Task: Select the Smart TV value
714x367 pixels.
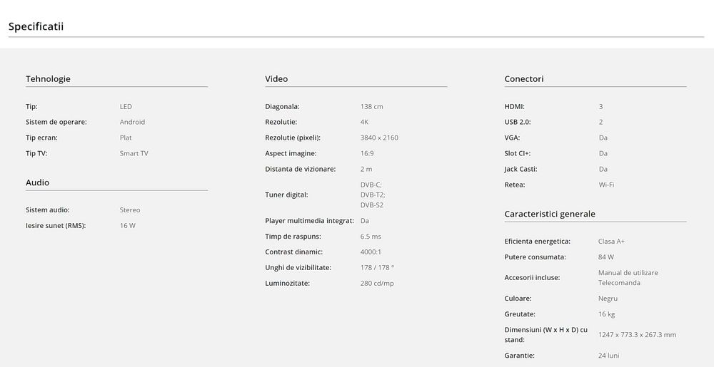Action: coord(134,153)
